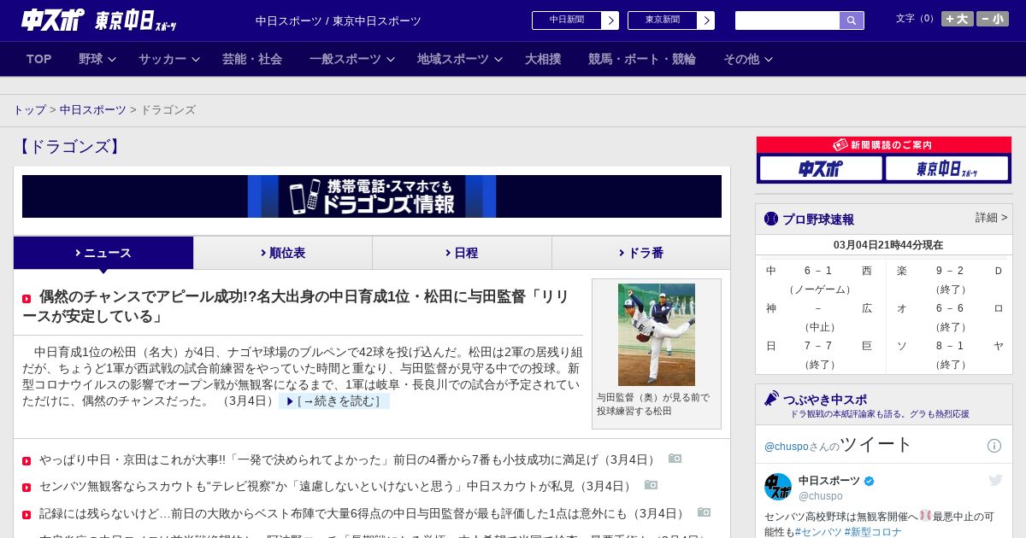Click the 東京中日スポーツ subscription button

[946, 168]
